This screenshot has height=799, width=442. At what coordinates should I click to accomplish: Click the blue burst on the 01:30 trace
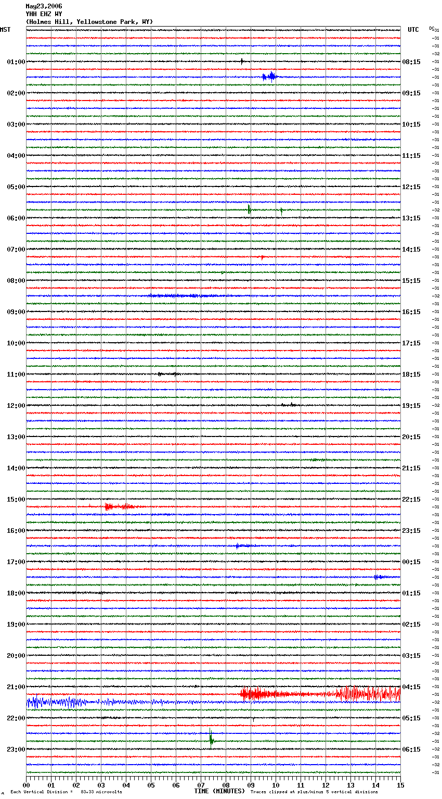(x=269, y=77)
